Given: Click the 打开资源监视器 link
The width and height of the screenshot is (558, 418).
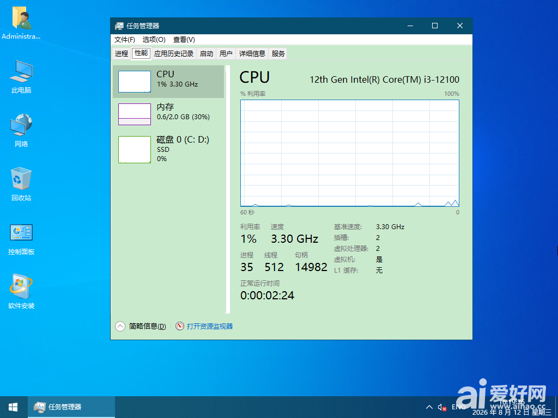Looking at the screenshot, I should coord(210,327).
